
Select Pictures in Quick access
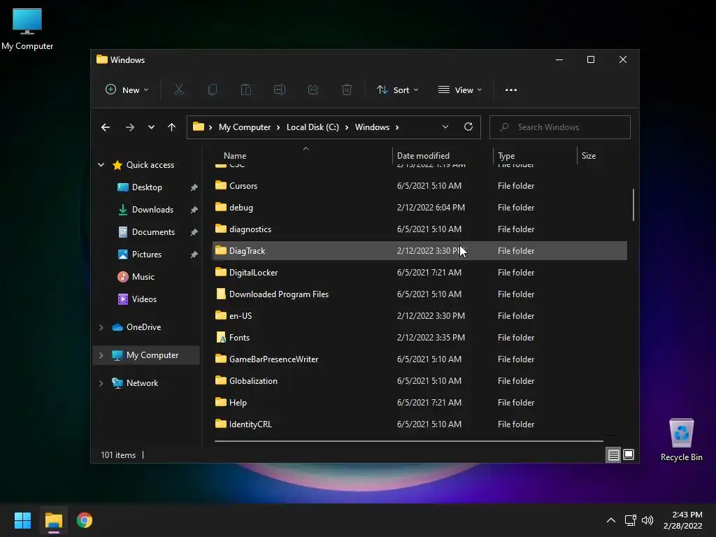[x=147, y=255]
